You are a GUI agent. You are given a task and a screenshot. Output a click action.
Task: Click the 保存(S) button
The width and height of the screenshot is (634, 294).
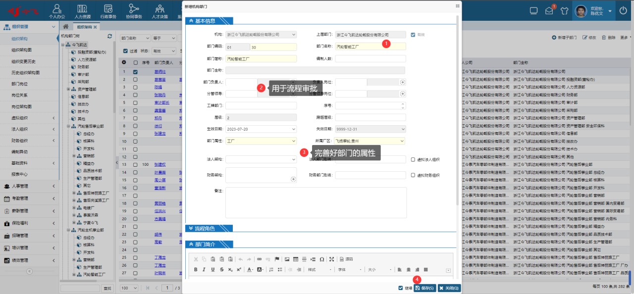[424, 288]
